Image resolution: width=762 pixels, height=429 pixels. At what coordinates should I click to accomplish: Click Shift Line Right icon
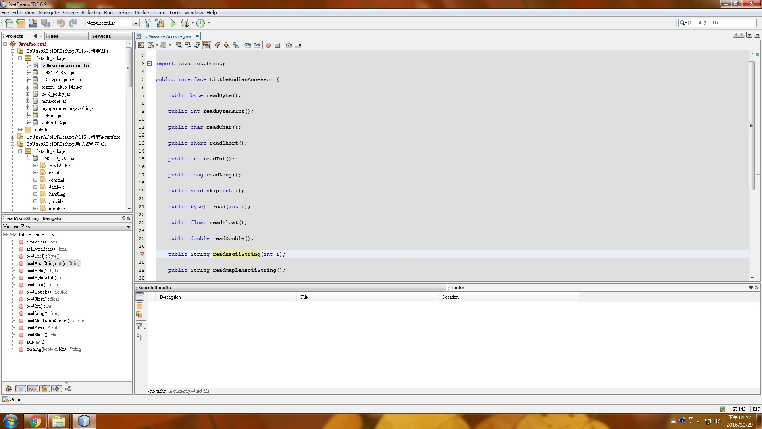(257, 45)
